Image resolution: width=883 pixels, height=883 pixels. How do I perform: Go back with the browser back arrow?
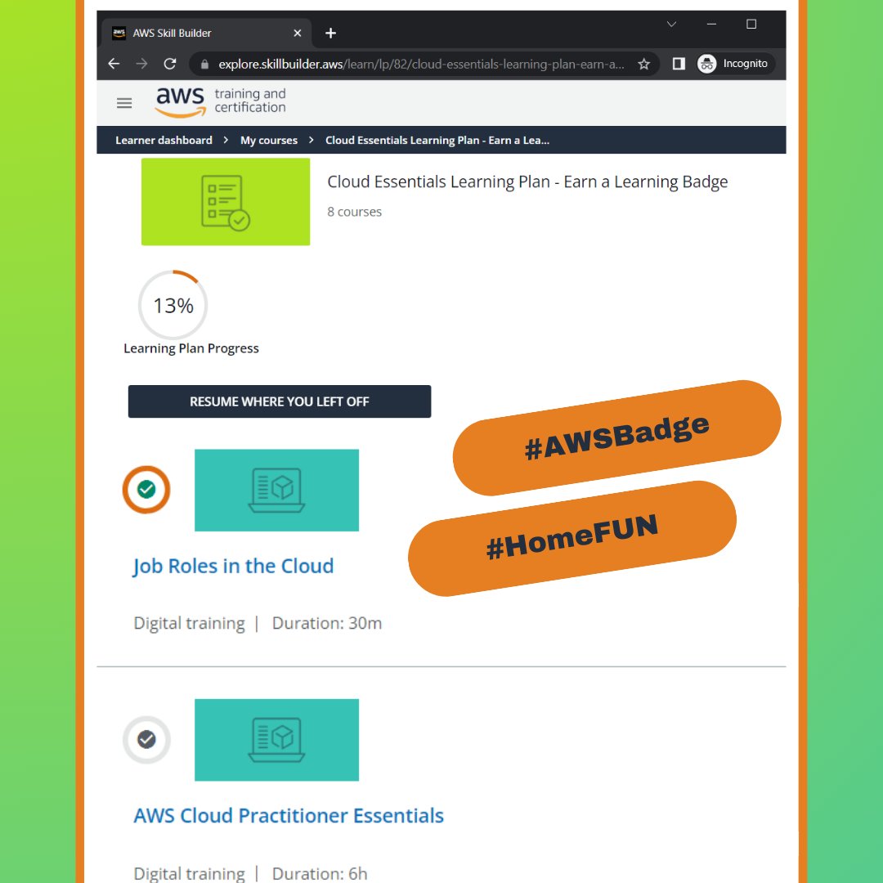[114, 64]
